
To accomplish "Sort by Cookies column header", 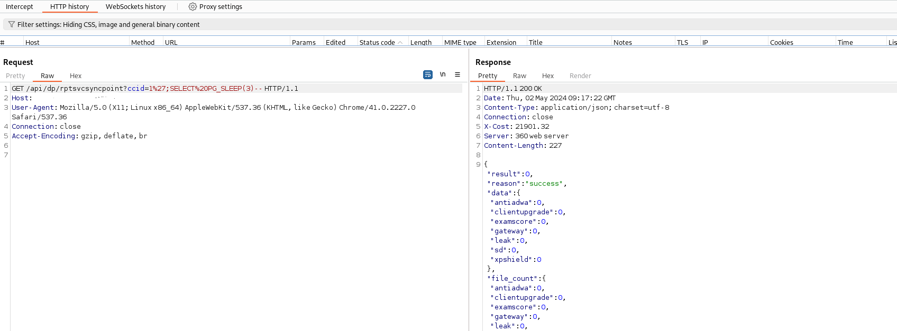I will 781,42.
